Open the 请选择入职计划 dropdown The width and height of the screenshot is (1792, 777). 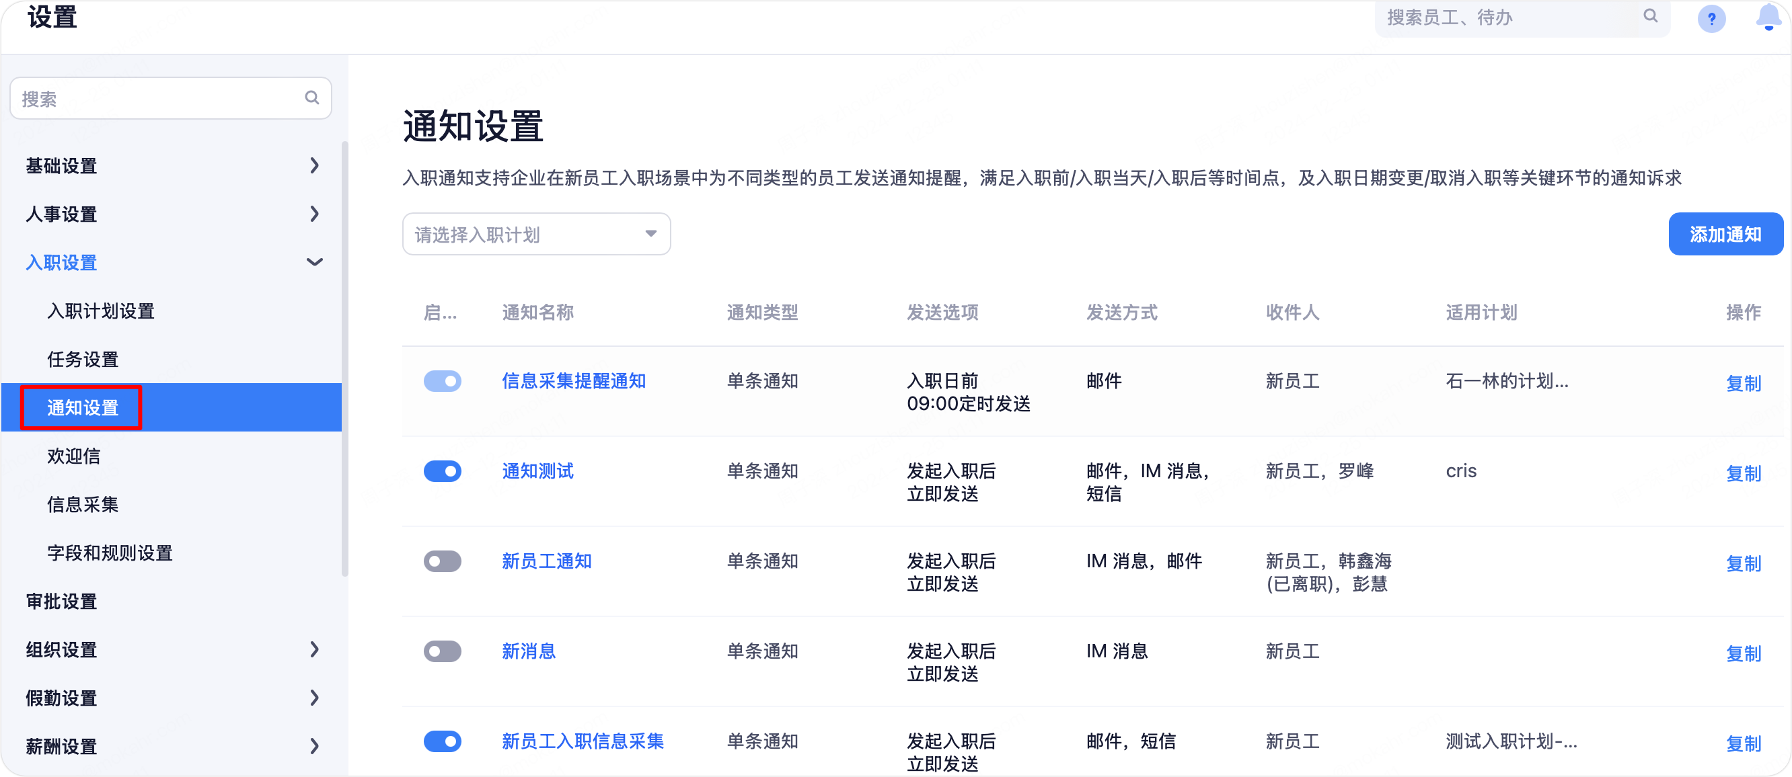pos(535,234)
